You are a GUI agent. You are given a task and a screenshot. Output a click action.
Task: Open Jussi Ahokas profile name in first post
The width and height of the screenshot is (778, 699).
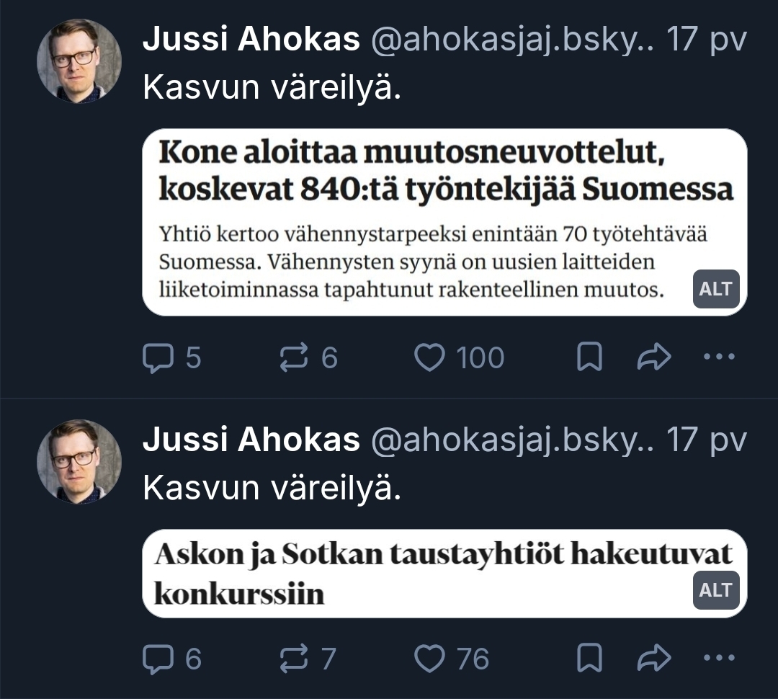[251, 40]
